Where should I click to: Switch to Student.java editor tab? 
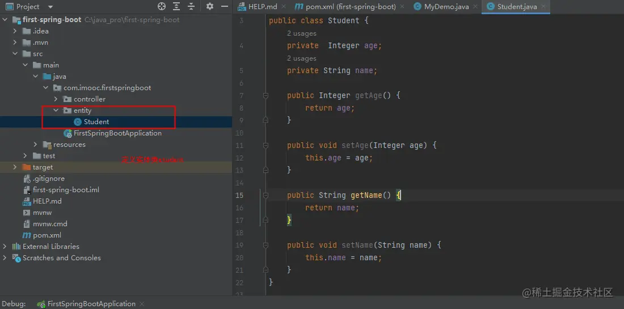click(x=517, y=7)
